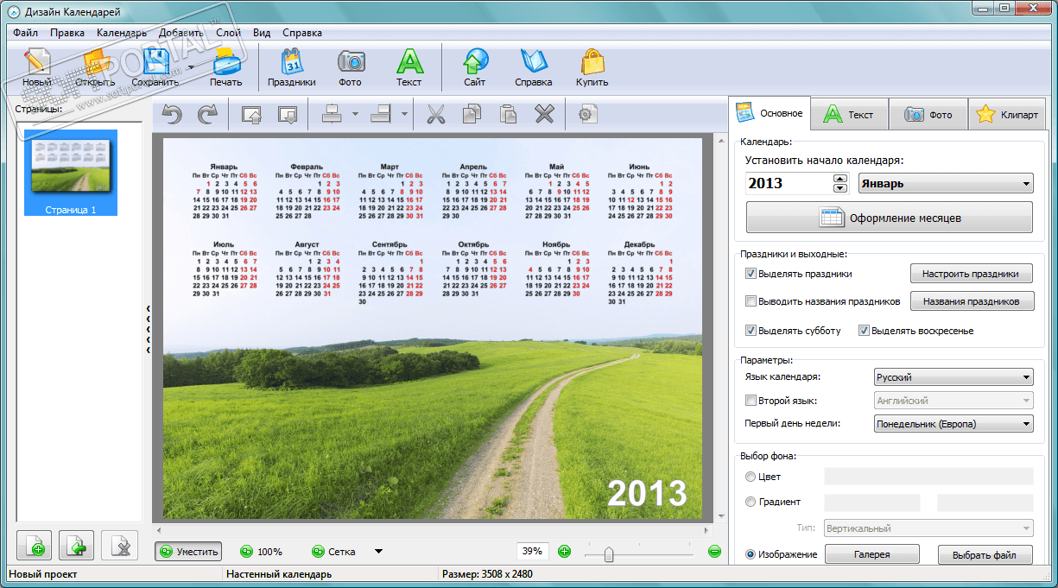Cut selection with scissors icon
The image size is (1058, 588).
point(436,114)
